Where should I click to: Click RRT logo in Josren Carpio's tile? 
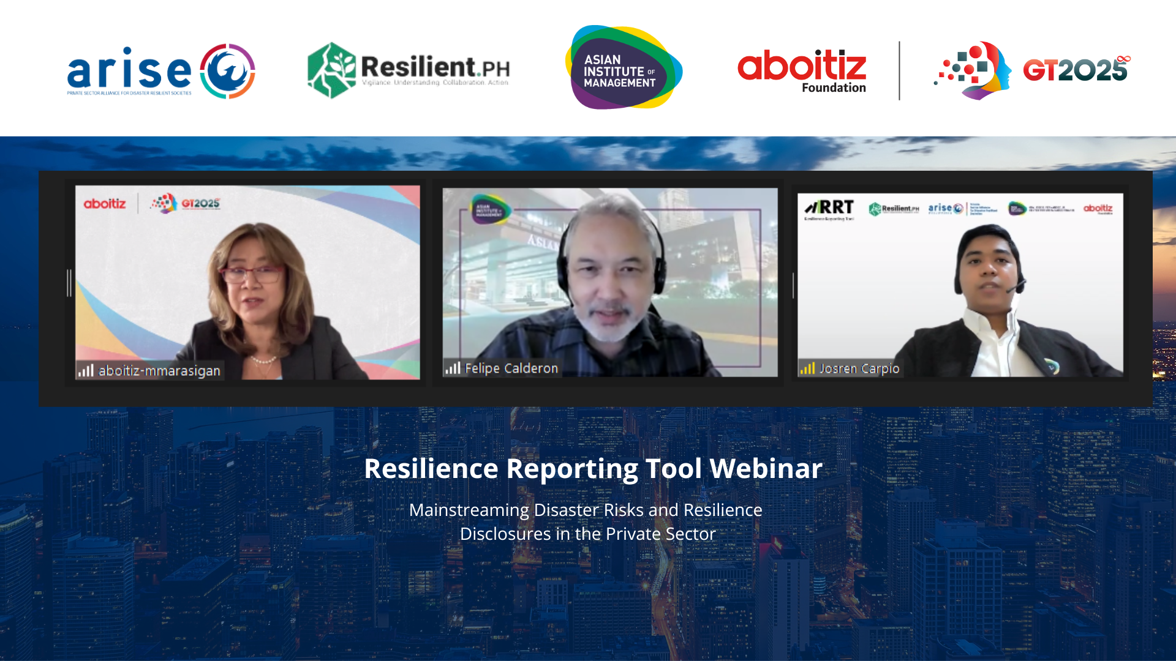tap(829, 209)
